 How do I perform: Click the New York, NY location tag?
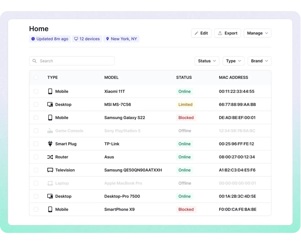121,39
